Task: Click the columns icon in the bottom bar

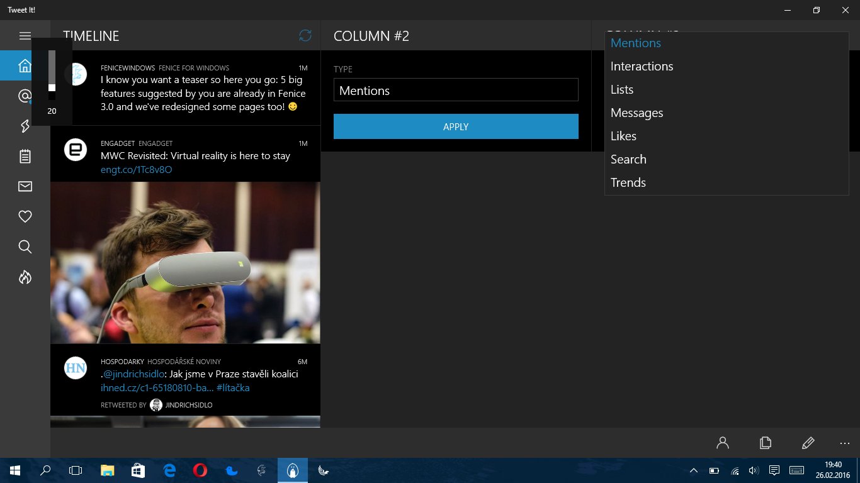Action: pos(766,443)
